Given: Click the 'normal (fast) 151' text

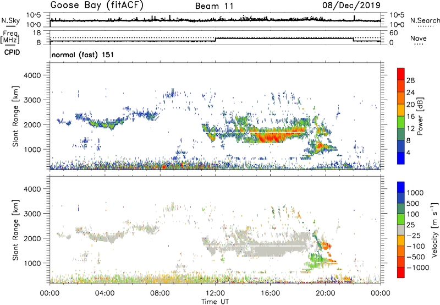Looking at the screenshot, I should (83, 55).
